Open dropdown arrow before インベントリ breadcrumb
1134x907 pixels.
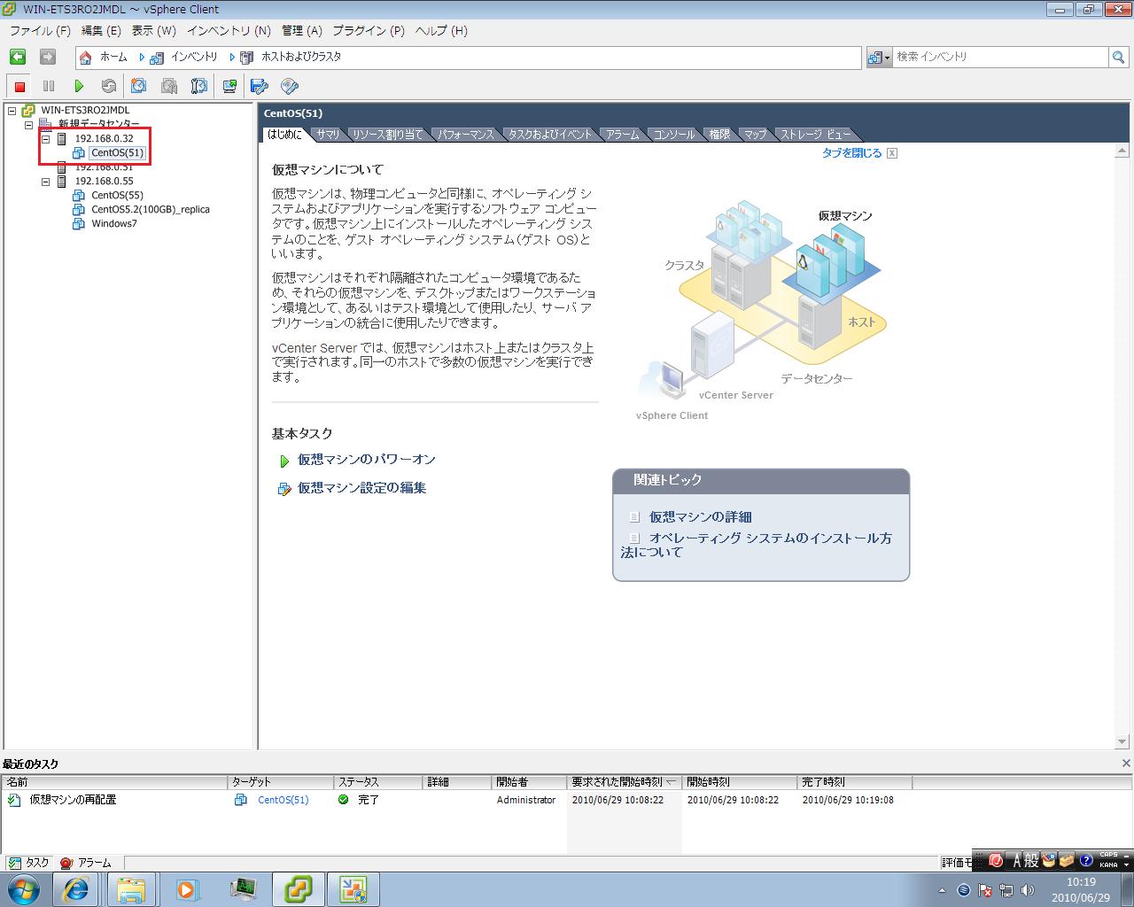(x=142, y=57)
